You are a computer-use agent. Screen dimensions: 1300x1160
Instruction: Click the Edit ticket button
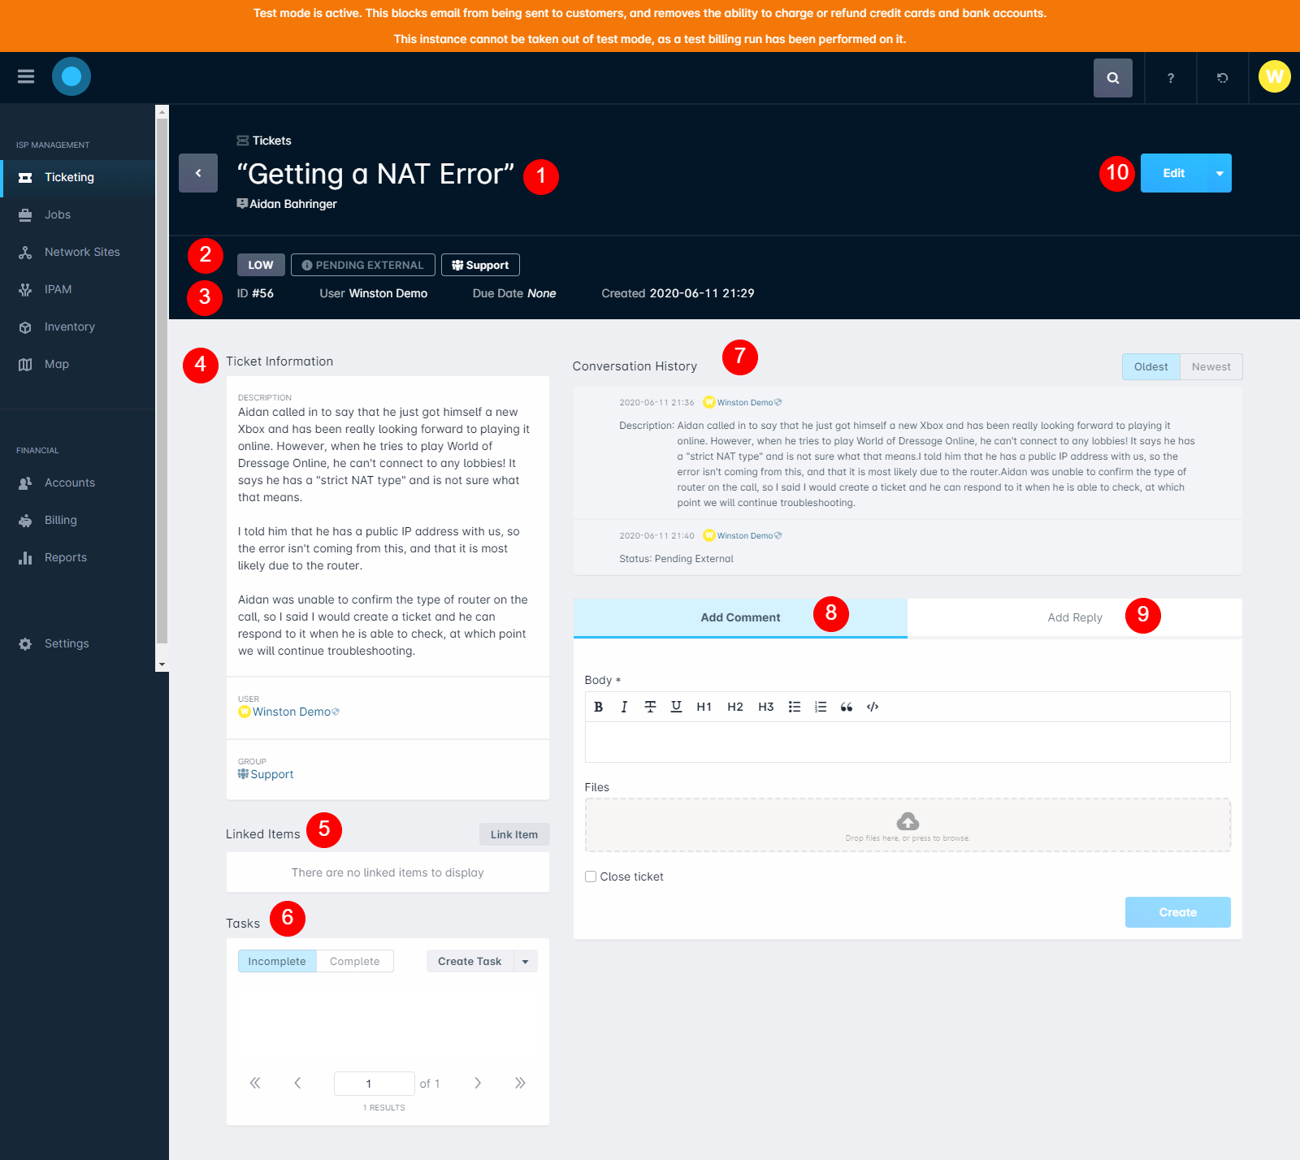pyautogui.click(x=1173, y=173)
